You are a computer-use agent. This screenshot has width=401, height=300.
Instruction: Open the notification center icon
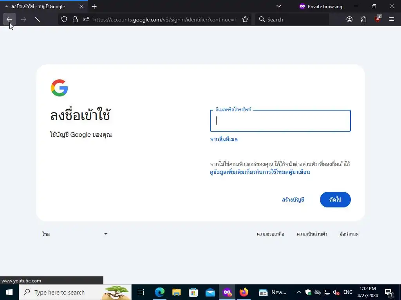pos(389,292)
